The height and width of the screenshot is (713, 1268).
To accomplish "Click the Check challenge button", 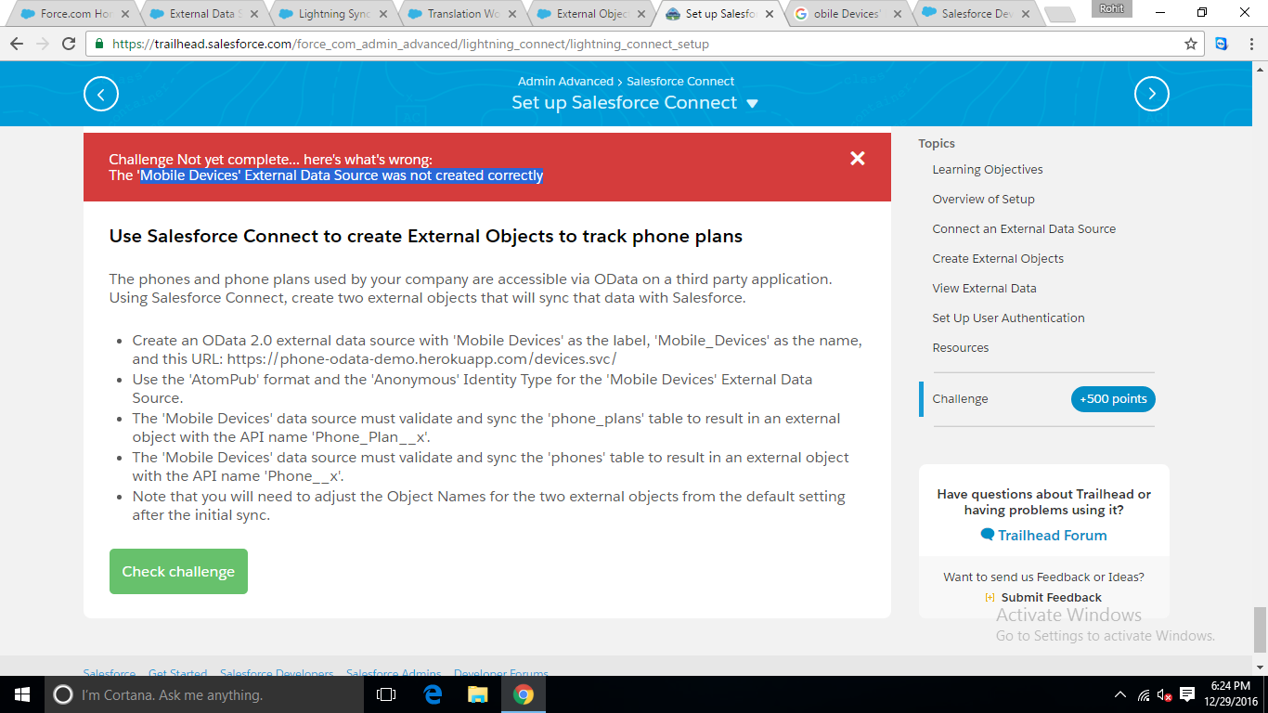I will click(178, 572).
